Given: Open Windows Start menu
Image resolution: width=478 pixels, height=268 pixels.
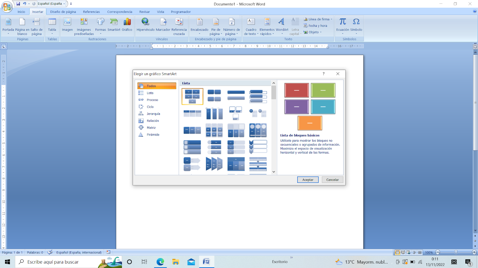Looking at the screenshot, I should 7,262.
